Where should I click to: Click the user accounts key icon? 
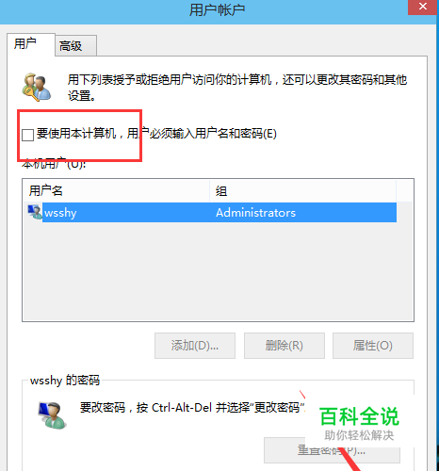[37, 87]
